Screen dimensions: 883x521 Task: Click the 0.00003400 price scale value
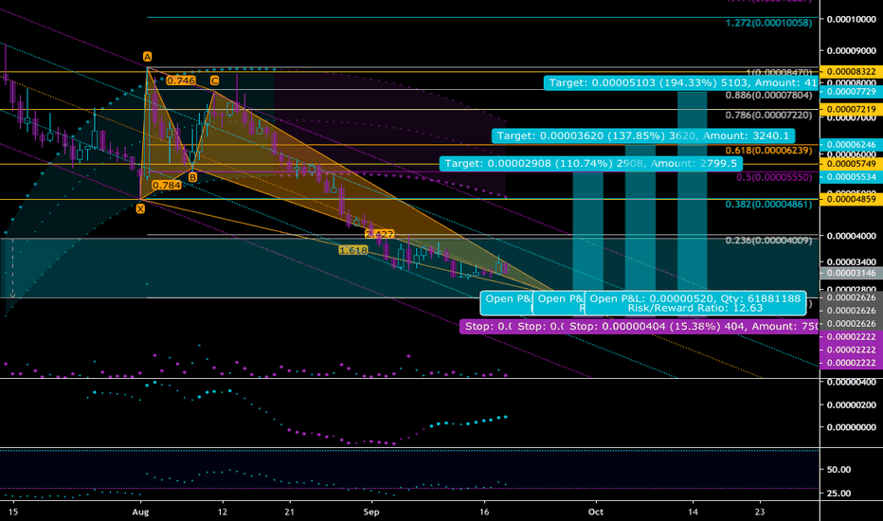pyautogui.click(x=852, y=261)
